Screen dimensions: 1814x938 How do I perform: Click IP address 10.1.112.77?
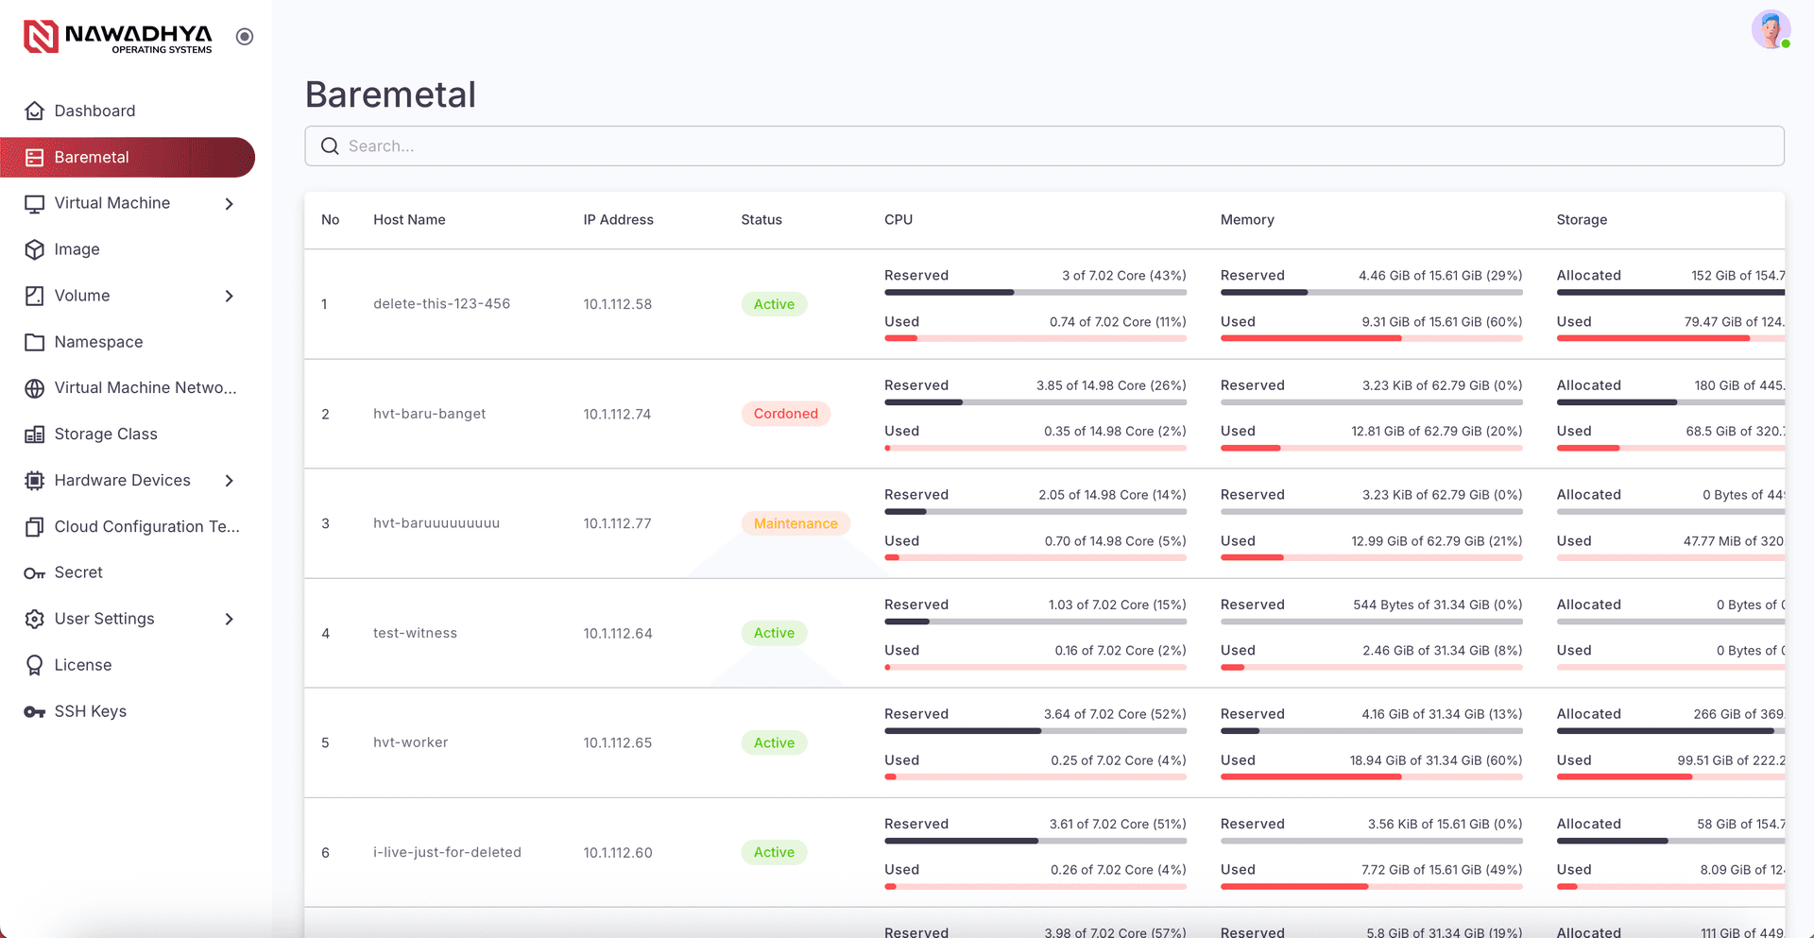coord(617,523)
